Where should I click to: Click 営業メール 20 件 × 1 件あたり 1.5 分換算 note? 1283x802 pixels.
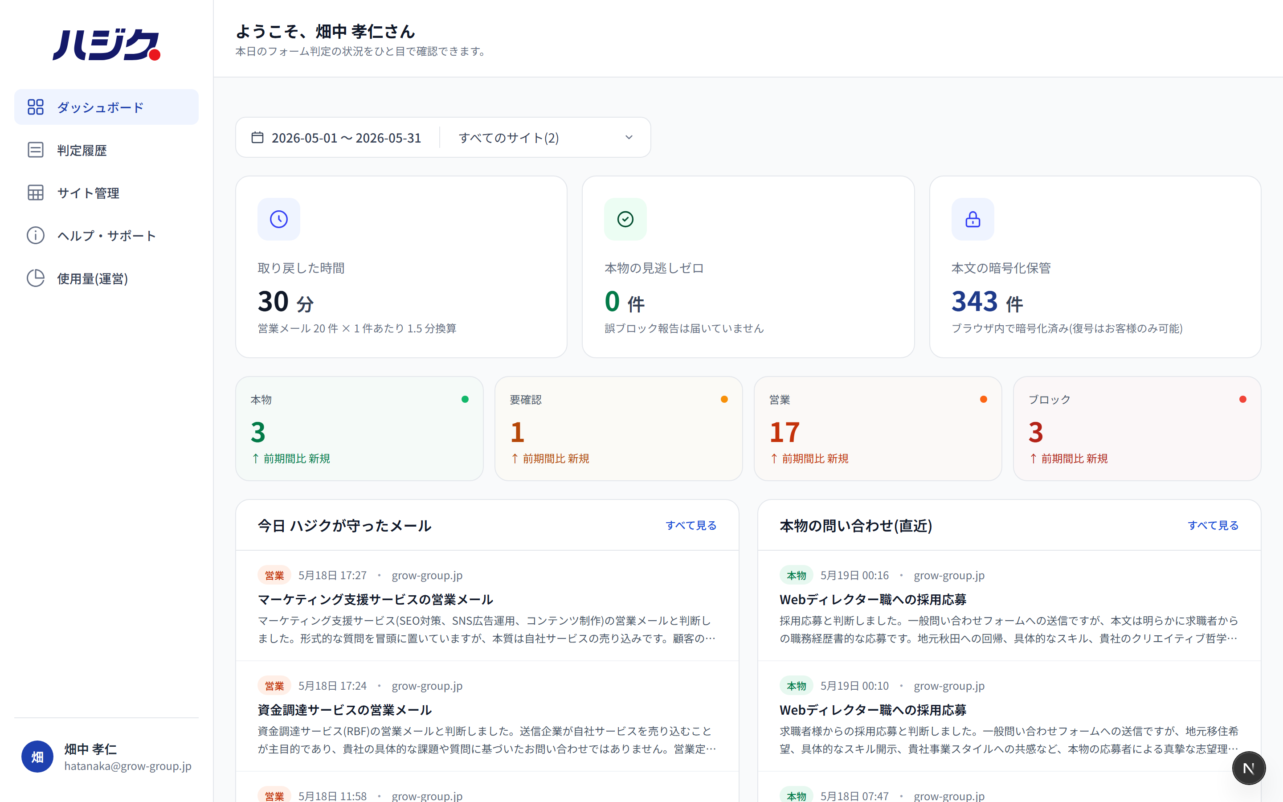coord(357,328)
